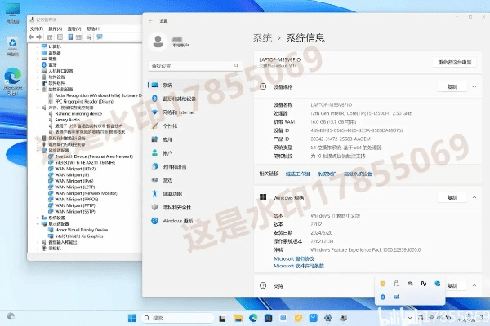Screen dimensions: 490x326
Task: Click the 查找设置 search box in Settings
Action: click(x=195, y=66)
